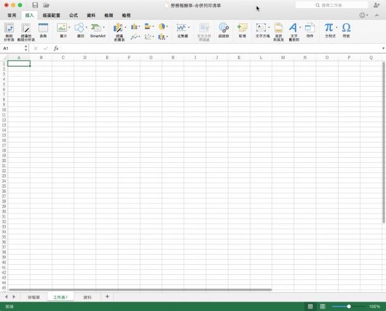
Task: Insert a scatter chart
Action: coord(147,37)
